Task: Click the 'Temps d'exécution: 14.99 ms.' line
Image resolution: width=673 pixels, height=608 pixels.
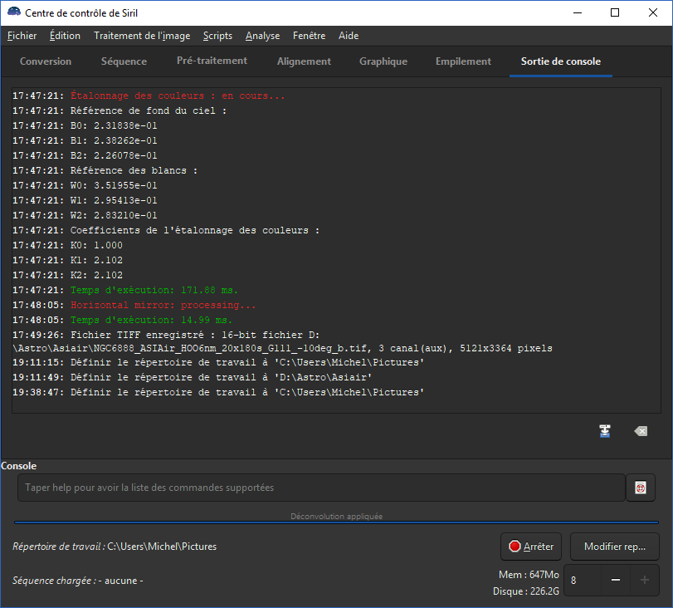Action: coord(122,320)
